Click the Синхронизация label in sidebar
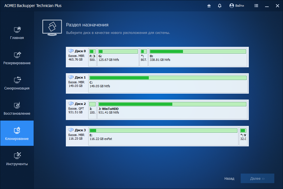The height and width of the screenshot is (189, 283). pyautogui.click(x=17, y=88)
